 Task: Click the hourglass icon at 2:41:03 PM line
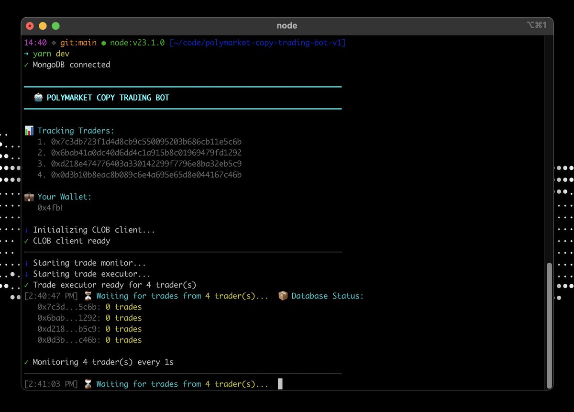(x=88, y=384)
